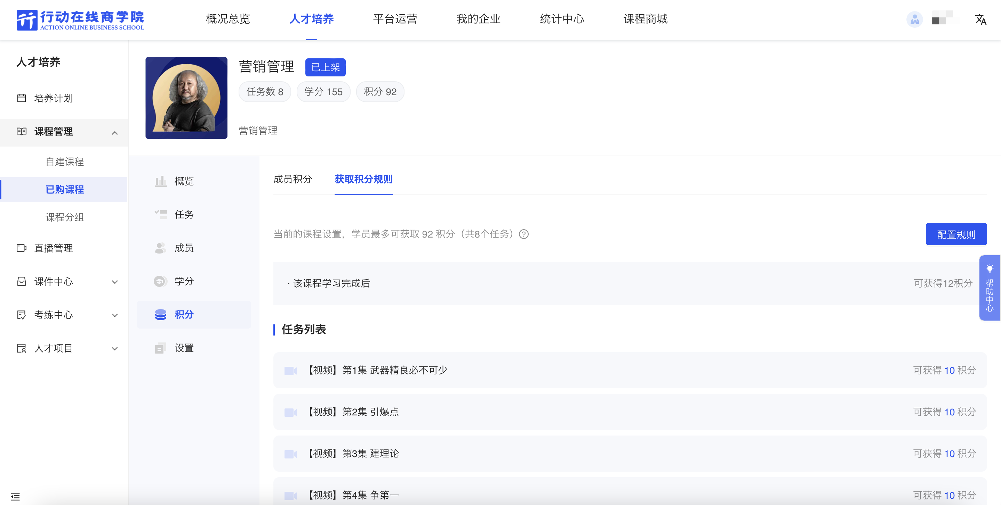Screen dimensions: 1001x505
Task: Expand the 考练中心 chevron
Action: [115, 315]
